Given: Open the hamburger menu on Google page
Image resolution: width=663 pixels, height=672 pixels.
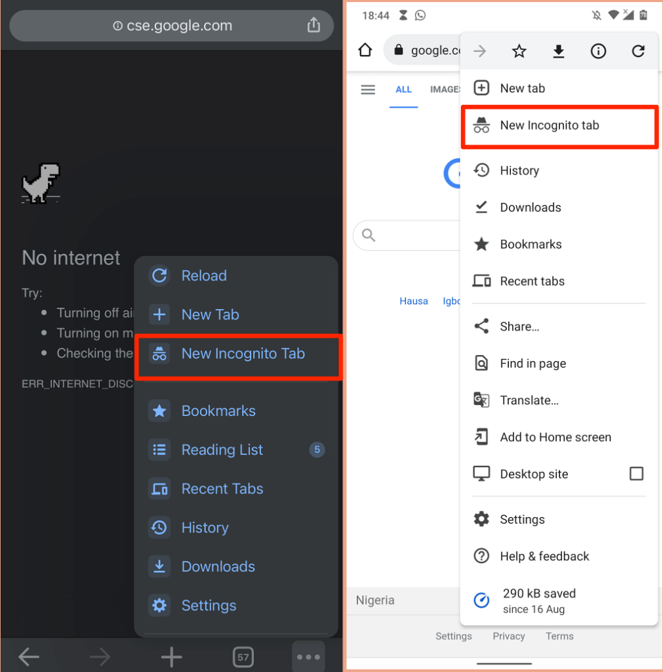Looking at the screenshot, I should point(368,89).
